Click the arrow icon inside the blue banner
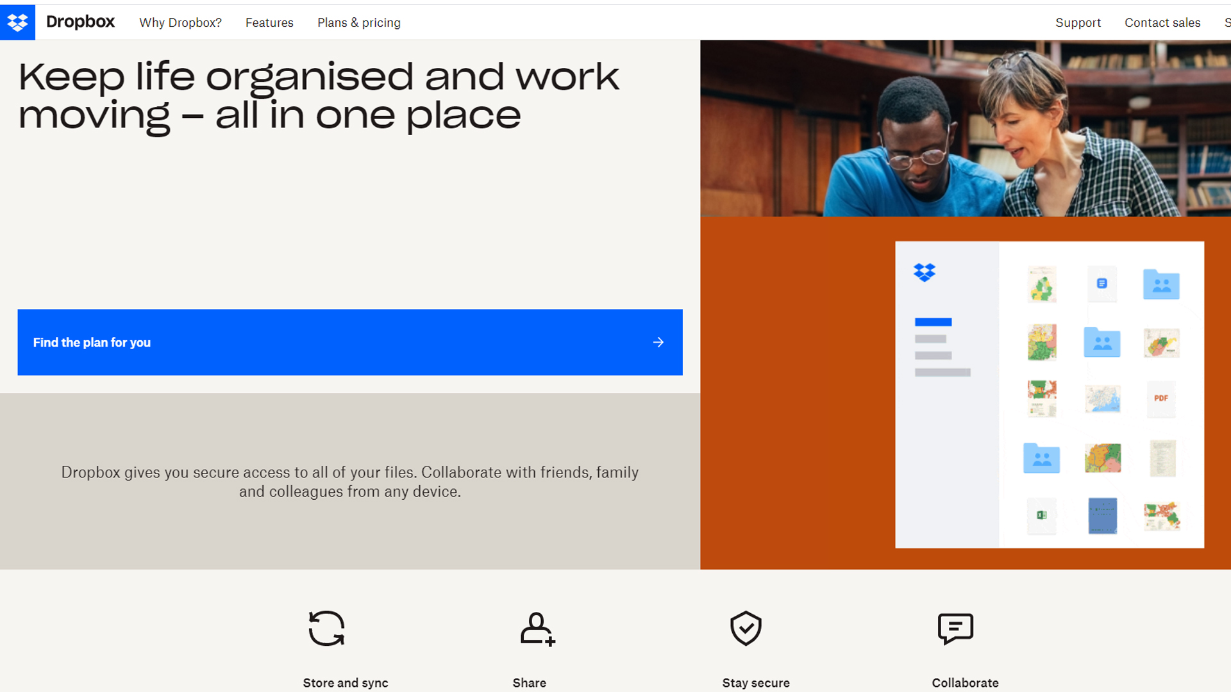The height and width of the screenshot is (692, 1231). [x=658, y=342]
